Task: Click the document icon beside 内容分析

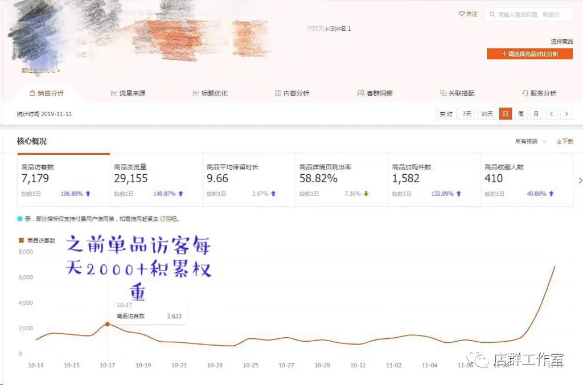Action: click(x=278, y=93)
